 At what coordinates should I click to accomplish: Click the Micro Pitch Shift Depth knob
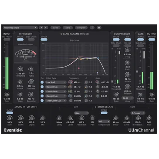coord(31,118)
